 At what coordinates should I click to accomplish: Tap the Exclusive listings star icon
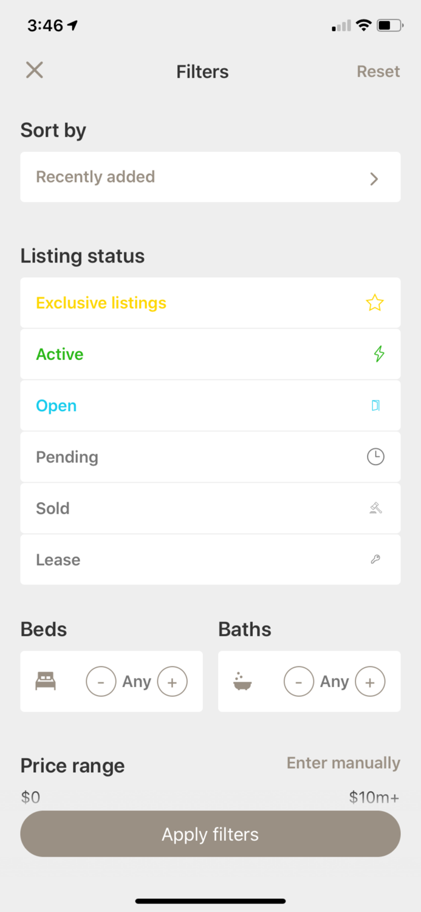coord(375,303)
